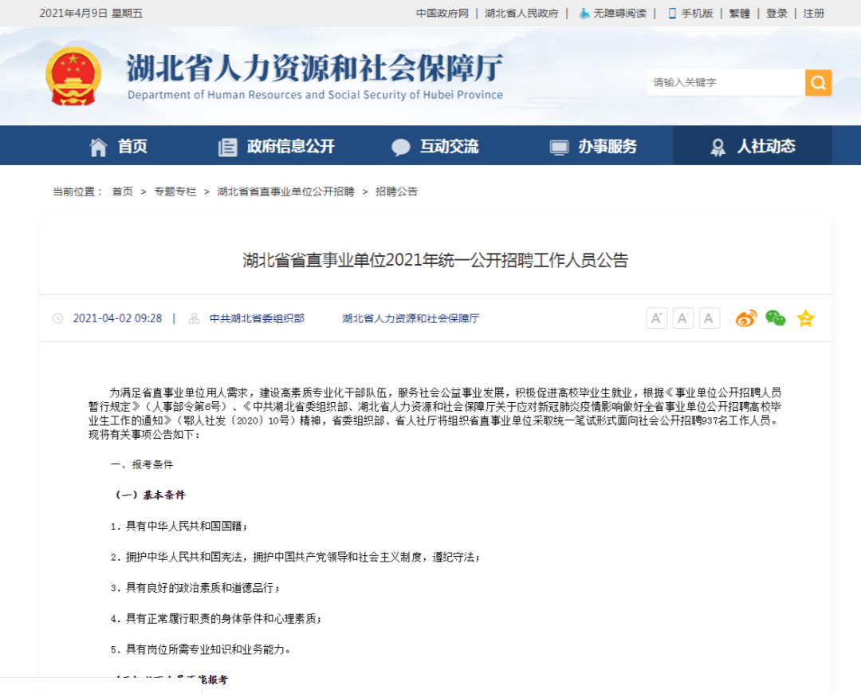Click source 湖北省人力资源和社会保障厅 under the title
The width and height of the screenshot is (861, 694).
point(411,318)
